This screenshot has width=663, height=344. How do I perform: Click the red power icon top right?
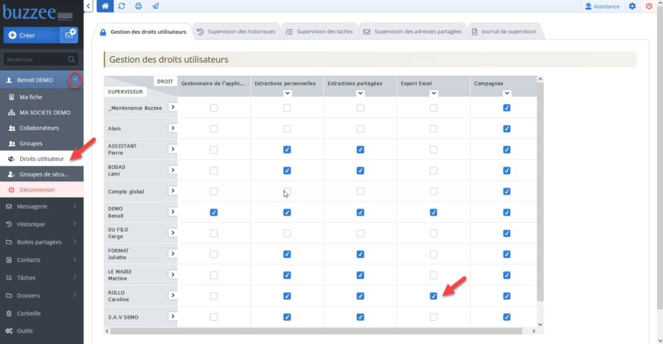(649, 6)
